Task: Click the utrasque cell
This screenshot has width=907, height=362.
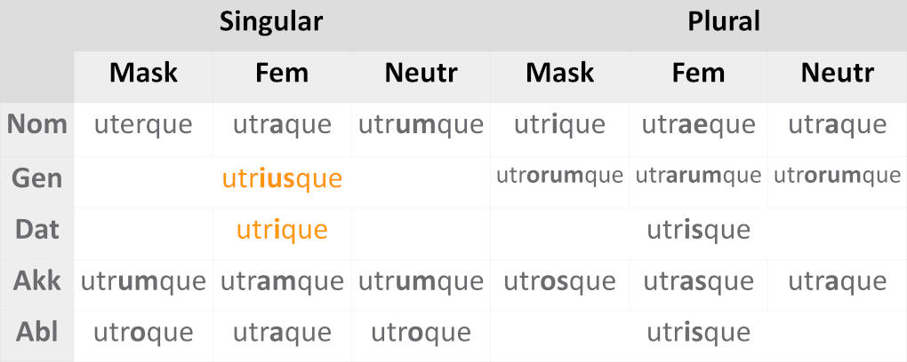Action: (x=699, y=282)
